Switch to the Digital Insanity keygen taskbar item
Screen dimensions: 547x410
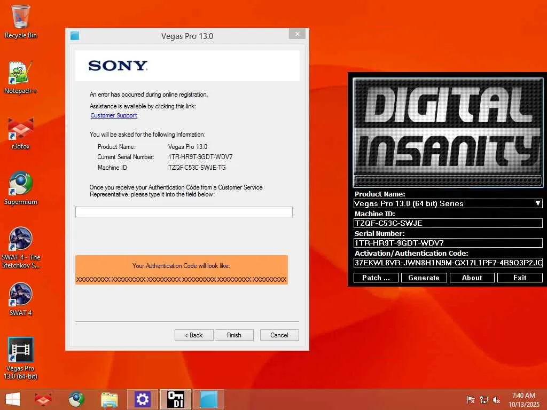point(175,399)
